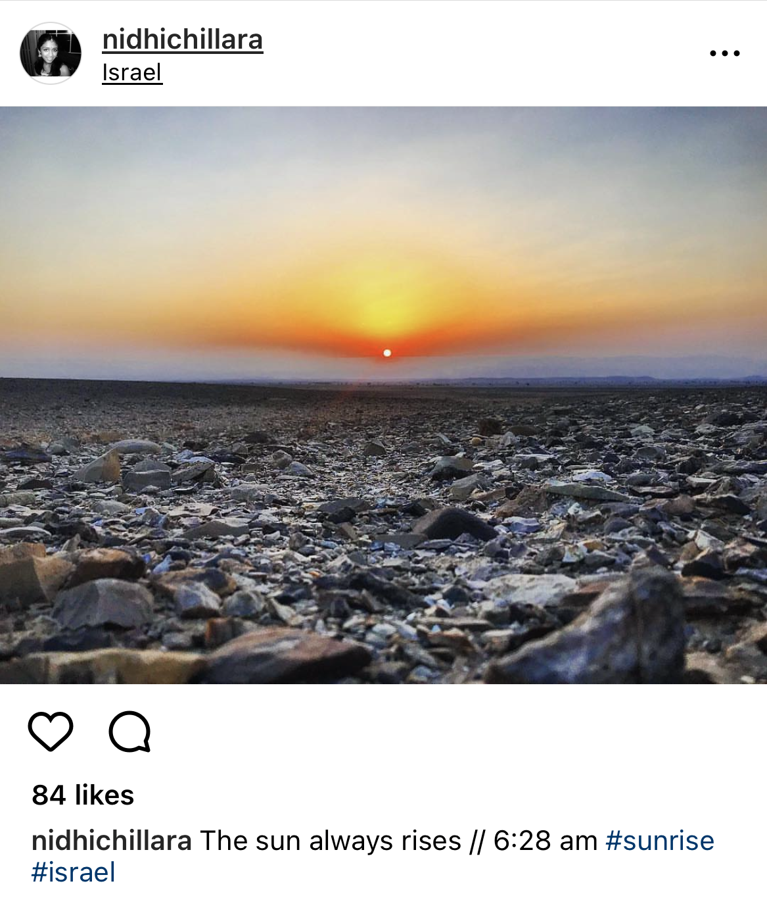This screenshot has width=767, height=898.
Task: Tap the '6:28 am' text in caption
Action: pyautogui.click(x=546, y=841)
